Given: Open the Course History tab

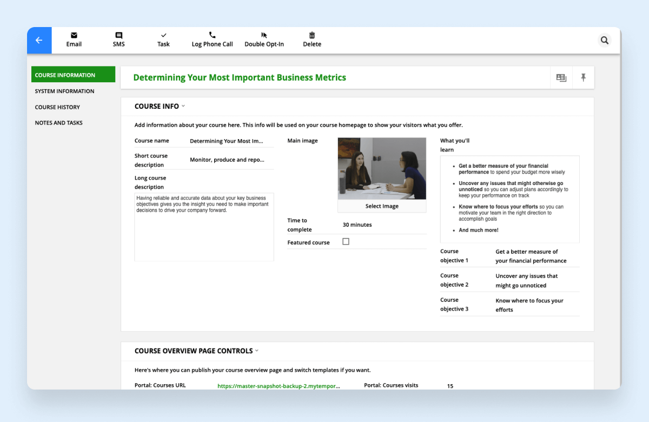Looking at the screenshot, I should coord(57,107).
